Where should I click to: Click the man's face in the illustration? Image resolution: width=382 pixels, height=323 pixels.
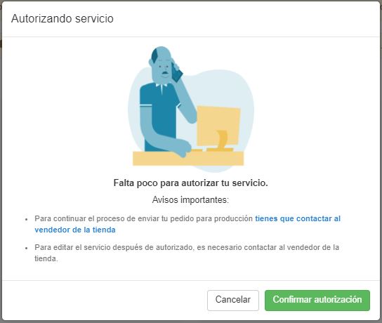pyautogui.click(x=162, y=67)
